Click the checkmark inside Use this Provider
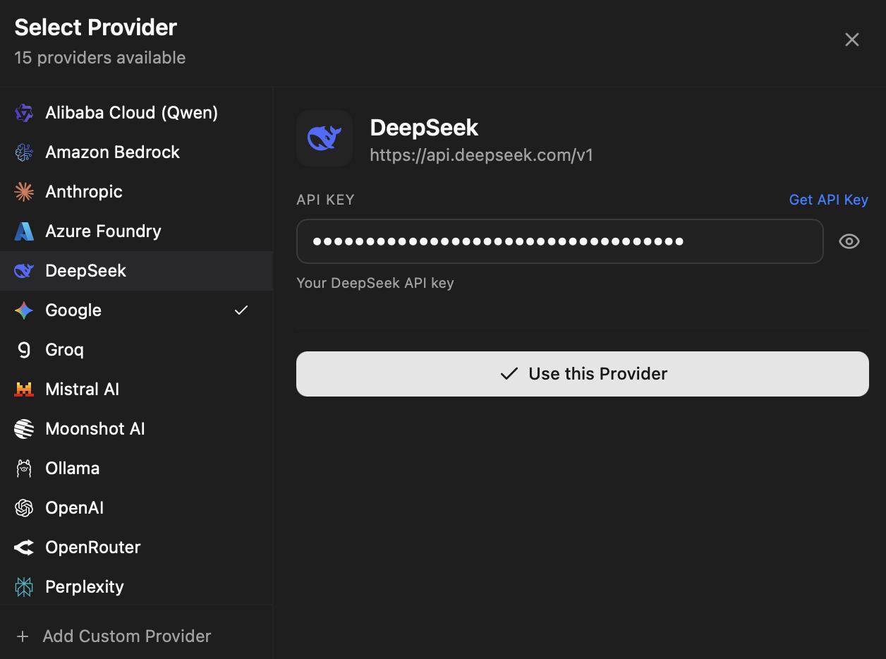This screenshot has width=886, height=659. click(509, 374)
